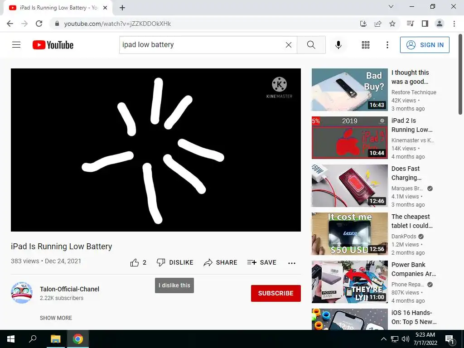
Task: Open the Power Bank video thumbnail
Action: click(349, 282)
